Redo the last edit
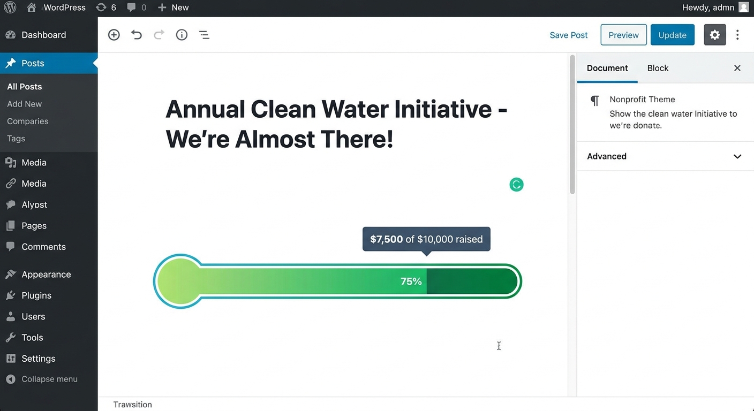 [x=159, y=35]
